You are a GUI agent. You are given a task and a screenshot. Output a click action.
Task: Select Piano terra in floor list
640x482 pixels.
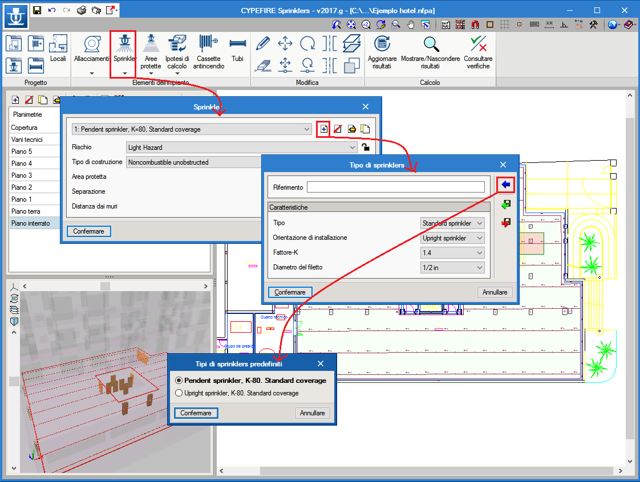(x=34, y=211)
